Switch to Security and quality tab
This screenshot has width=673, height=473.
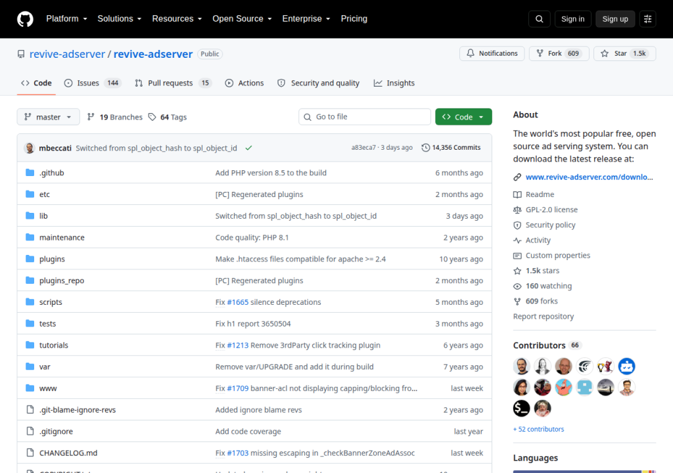click(x=319, y=83)
